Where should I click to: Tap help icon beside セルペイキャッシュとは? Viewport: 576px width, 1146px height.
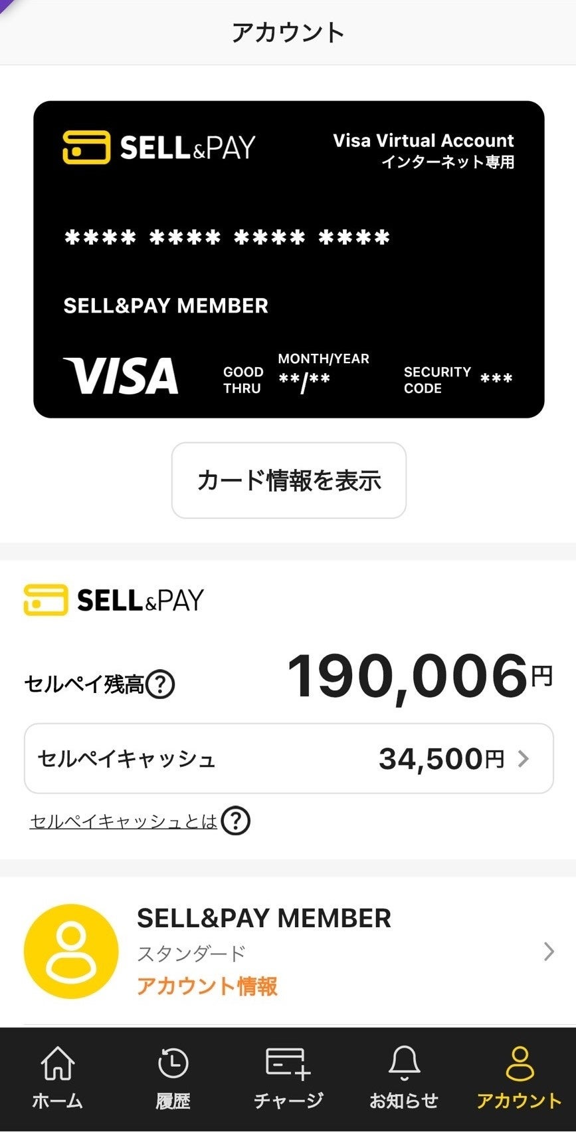point(235,821)
